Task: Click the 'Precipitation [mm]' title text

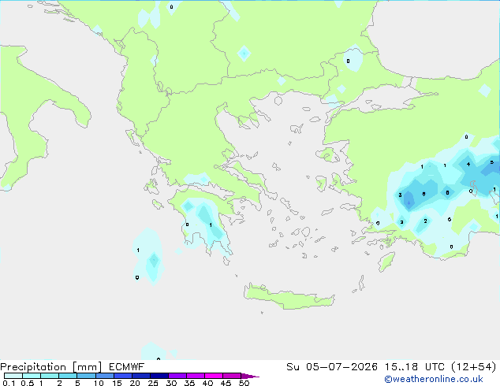Action: pos(50,367)
